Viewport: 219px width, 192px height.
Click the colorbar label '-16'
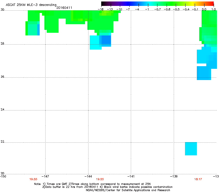click(101, 9)
